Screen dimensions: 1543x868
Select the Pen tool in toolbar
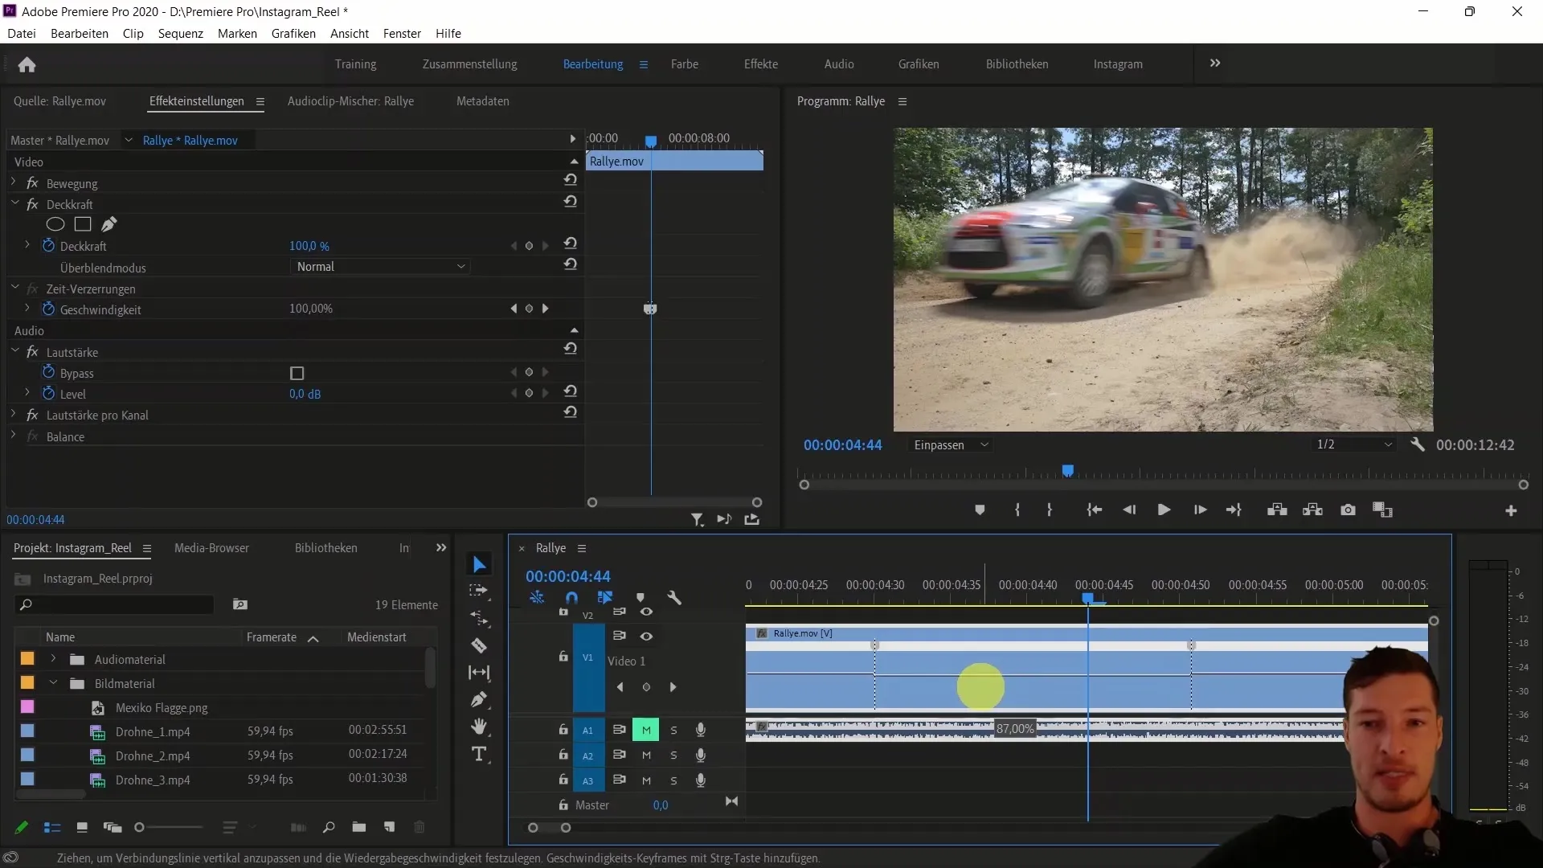(x=479, y=699)
